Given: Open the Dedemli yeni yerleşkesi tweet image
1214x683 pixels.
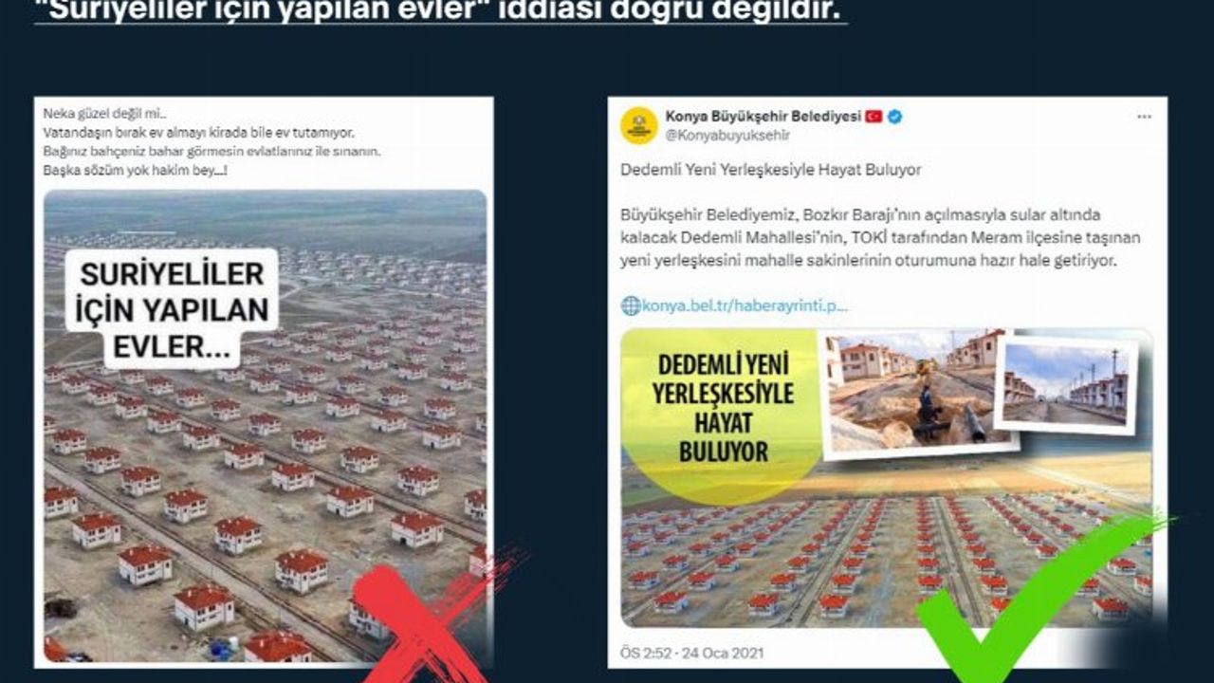Looking at the screenshot, I should pyautogui.click(x=887, y=478).
